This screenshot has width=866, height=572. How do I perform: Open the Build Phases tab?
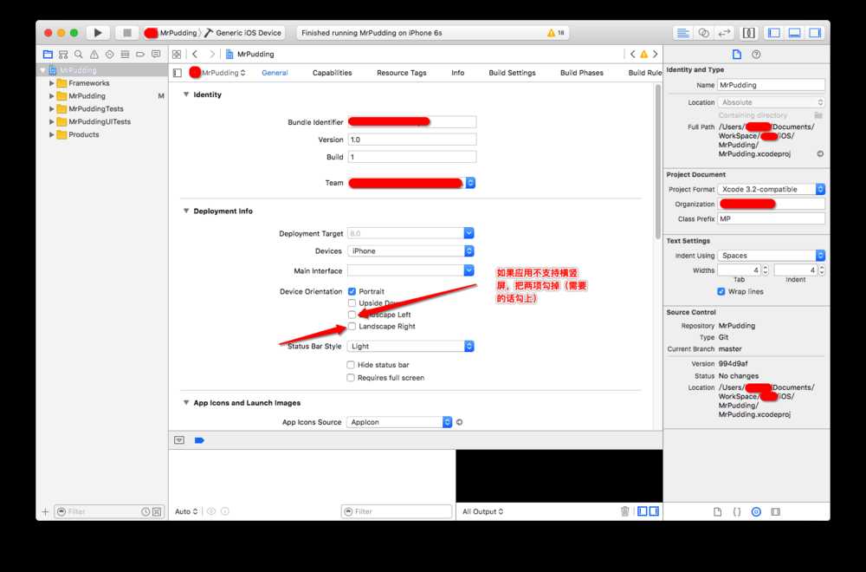[x=582, y=73]
